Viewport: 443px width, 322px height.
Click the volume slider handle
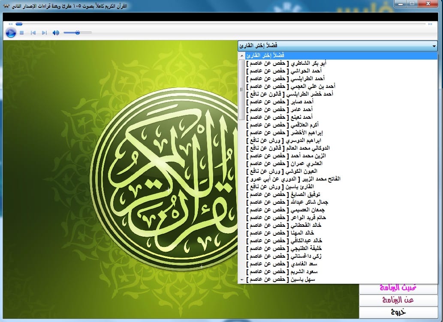coord(77,33)
